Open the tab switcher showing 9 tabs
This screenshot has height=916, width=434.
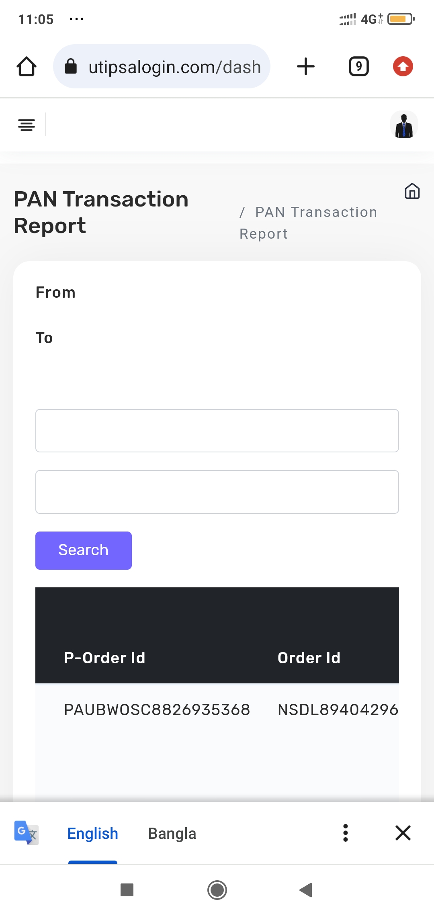(358, 67)
